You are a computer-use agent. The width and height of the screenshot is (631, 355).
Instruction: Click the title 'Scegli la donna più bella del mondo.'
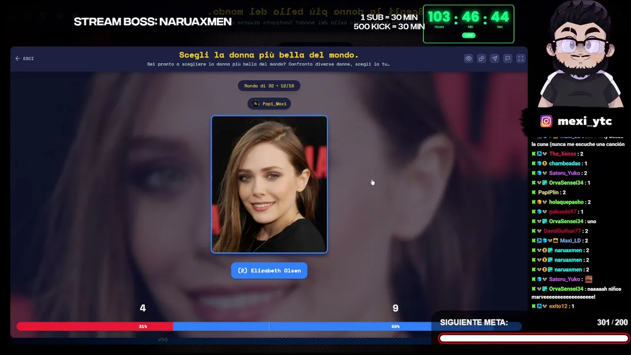(x=269, y=55)
